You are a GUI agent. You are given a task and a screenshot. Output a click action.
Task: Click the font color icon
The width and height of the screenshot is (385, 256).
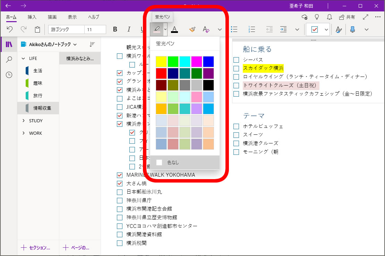tap(174, 29)
